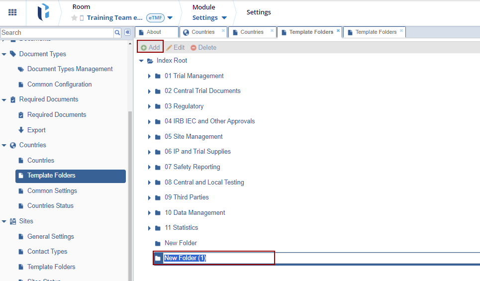Click the Delete button
The height and width of the screenshot is (281, 480).
click(203, 47)
